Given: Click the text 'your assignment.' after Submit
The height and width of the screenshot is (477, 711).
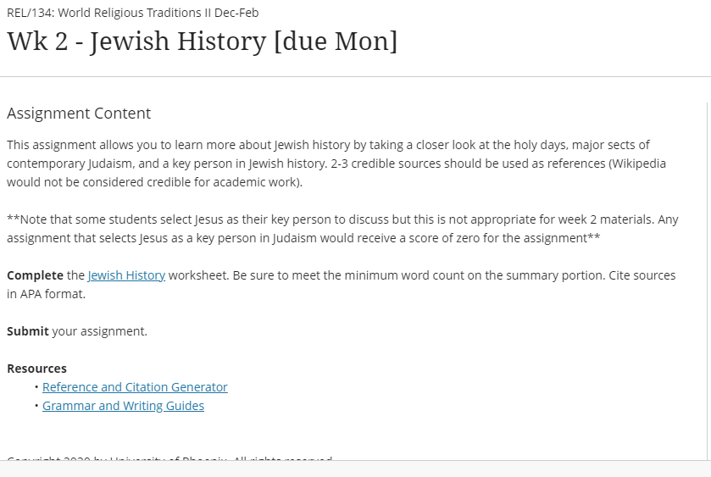Looking at the screenshot, I should tap(100, 331).
